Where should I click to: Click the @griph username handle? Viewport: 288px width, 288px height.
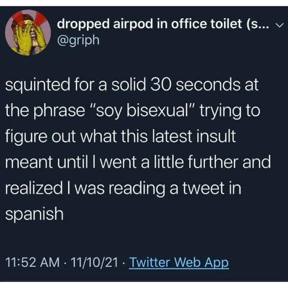click(78, 40)
